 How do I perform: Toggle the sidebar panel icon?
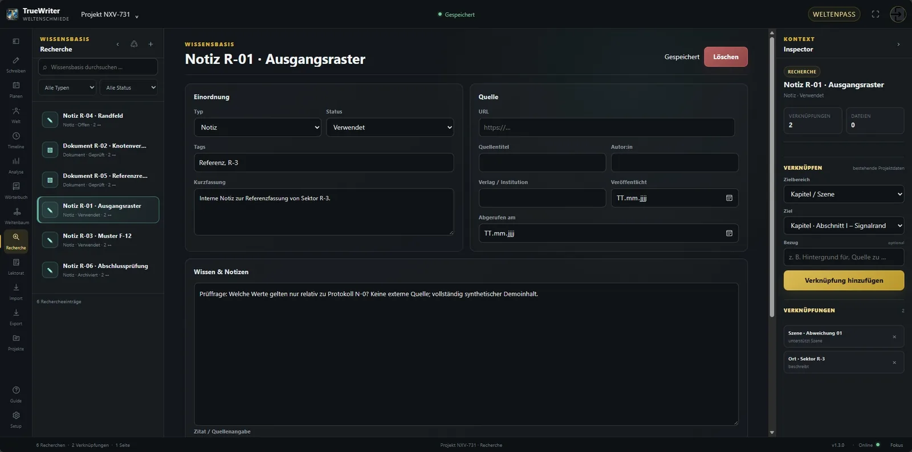[x=16, y=41]
